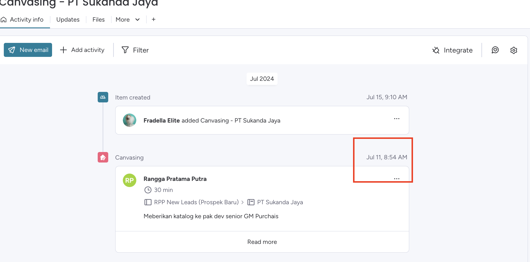Open the chat feedback bubble icon
The image size is (530, 262).
(495, 50)
